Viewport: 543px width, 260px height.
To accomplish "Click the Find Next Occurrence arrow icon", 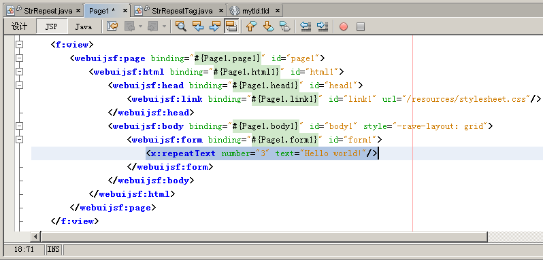I will pyautogui.click(x=215, y=26).
